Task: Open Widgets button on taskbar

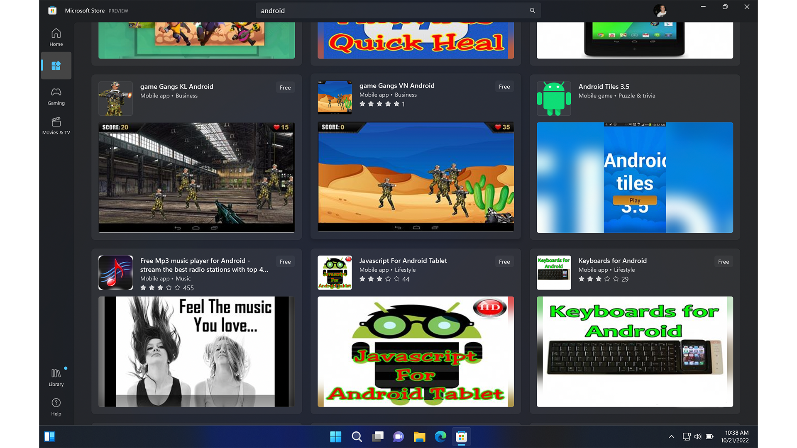Action: (49, 436)
